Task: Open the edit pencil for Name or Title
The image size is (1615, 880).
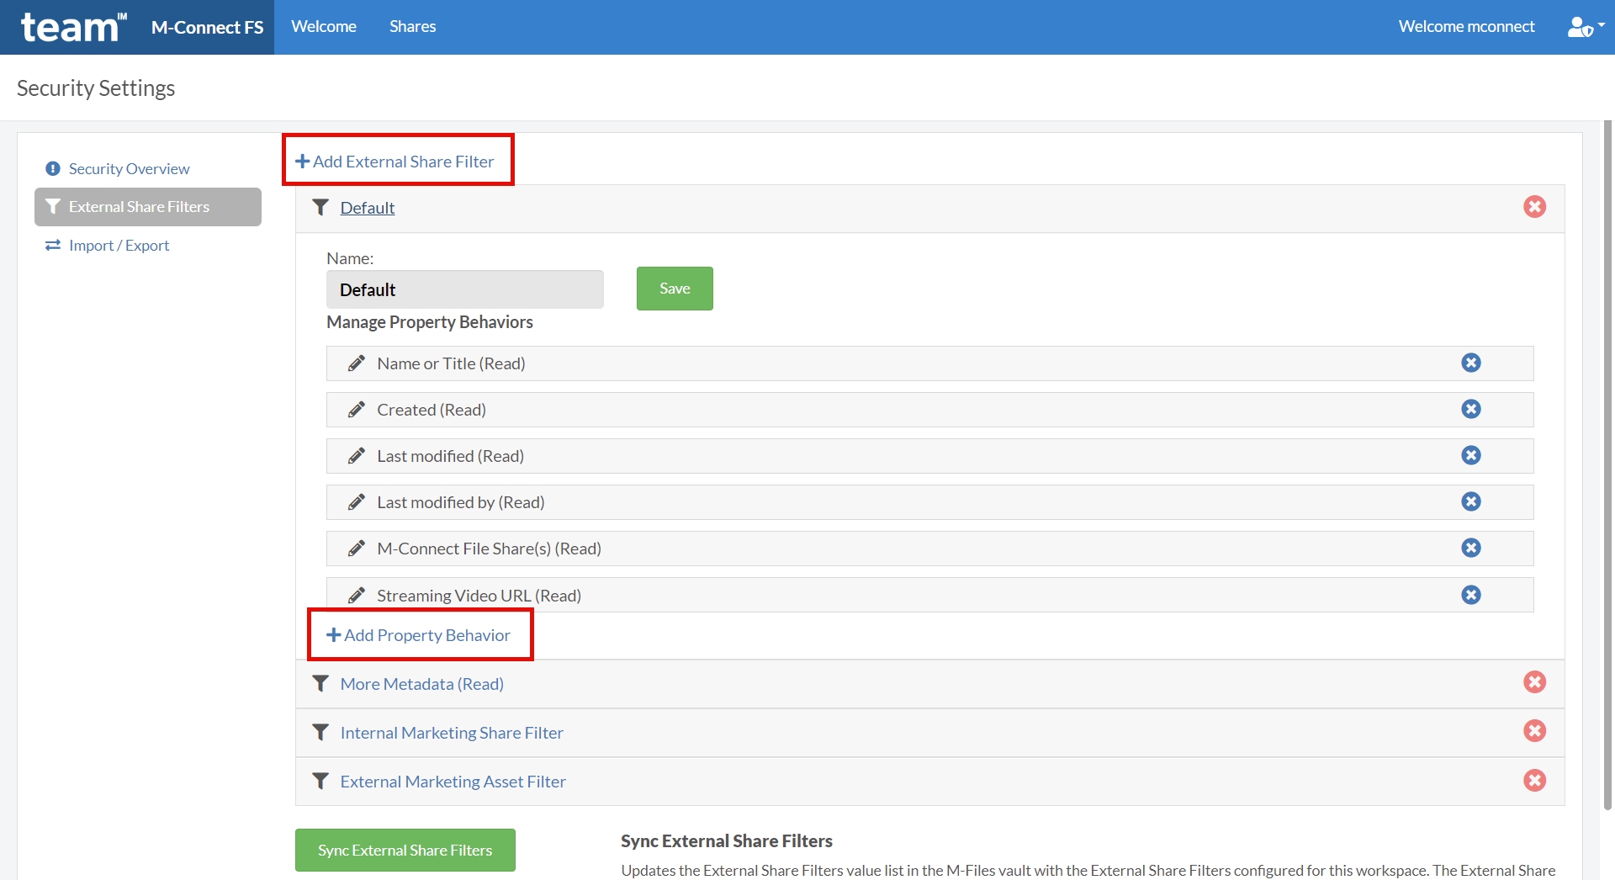Action: [357, 363]
